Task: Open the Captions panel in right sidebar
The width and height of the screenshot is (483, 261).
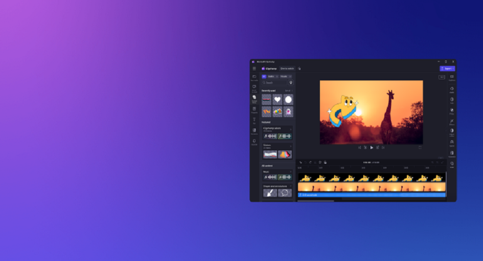Action: click(452, 78)
